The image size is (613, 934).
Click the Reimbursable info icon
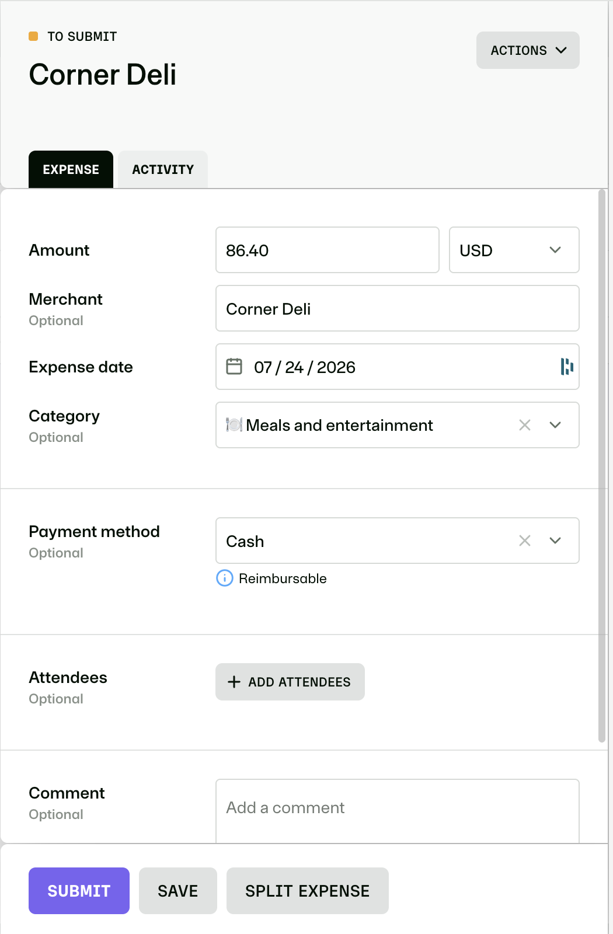point(225,578)
